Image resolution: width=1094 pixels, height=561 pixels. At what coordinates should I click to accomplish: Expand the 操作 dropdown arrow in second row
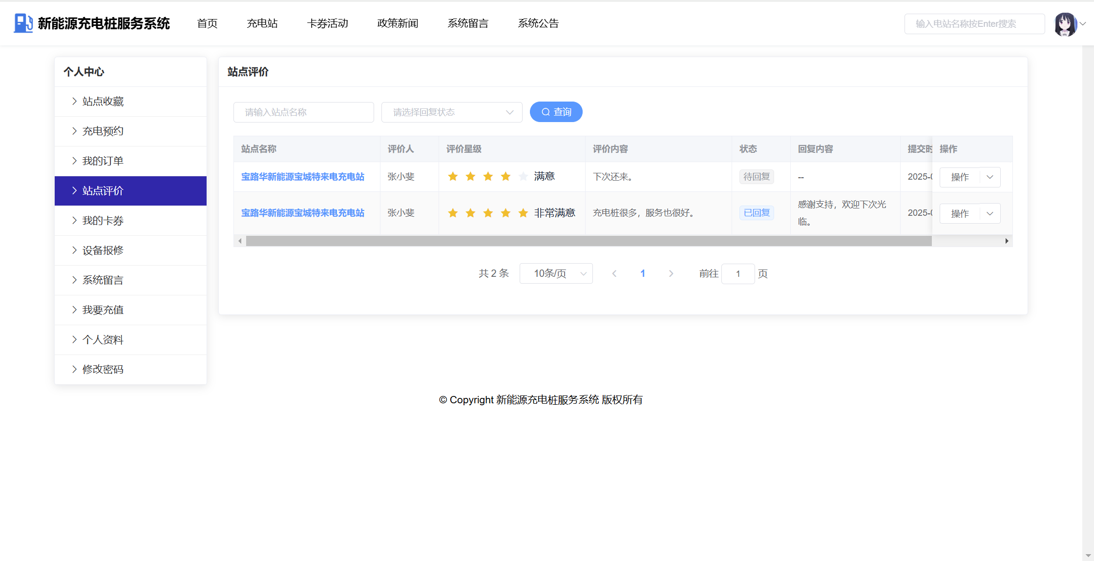pos(990,214)
